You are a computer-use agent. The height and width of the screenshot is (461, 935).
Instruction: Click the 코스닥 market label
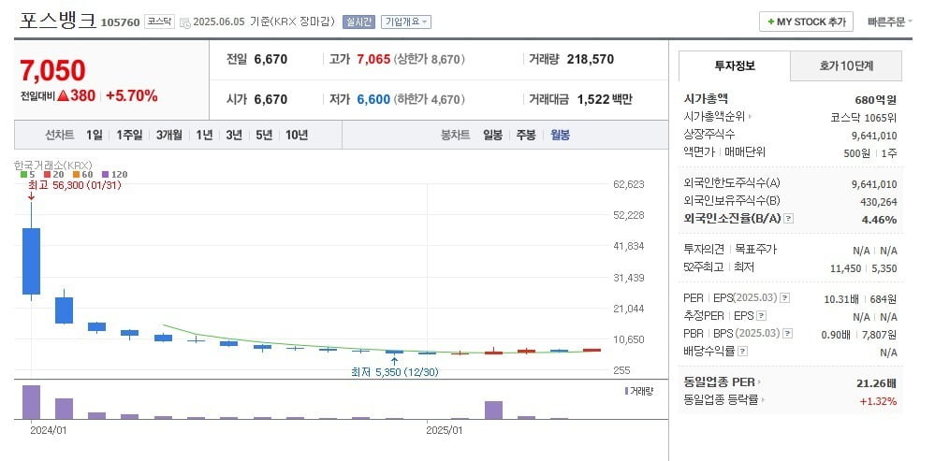(x=159, y=22)
